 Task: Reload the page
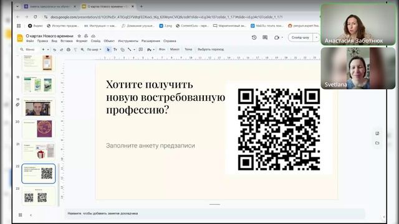pyautogui.click(x=36, y=17)
